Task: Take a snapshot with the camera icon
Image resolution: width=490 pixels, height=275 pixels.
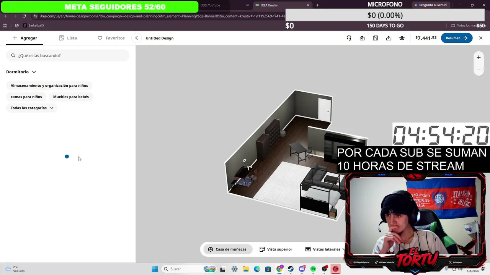Action: [x=362, y=38]
